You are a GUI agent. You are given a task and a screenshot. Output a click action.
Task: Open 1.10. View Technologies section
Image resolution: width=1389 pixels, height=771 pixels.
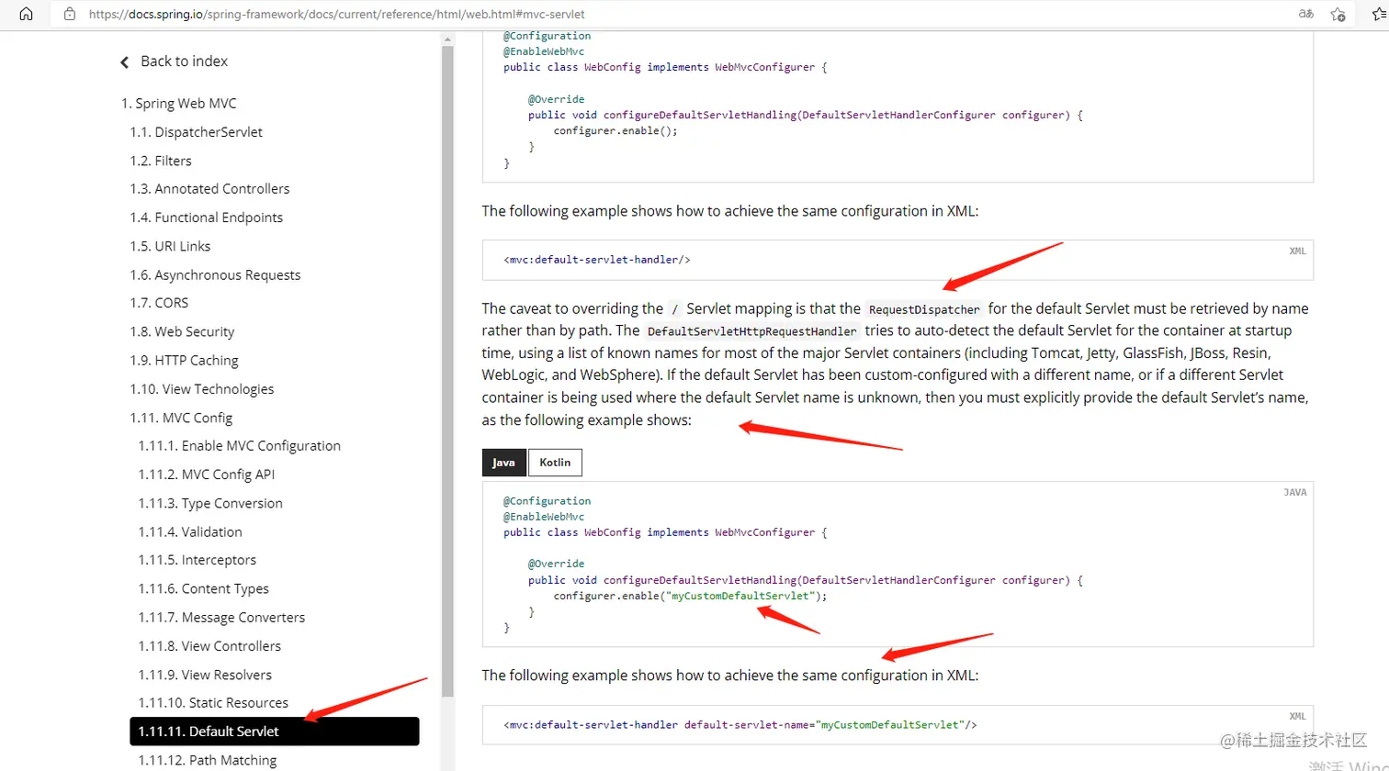tap(201, 389)
